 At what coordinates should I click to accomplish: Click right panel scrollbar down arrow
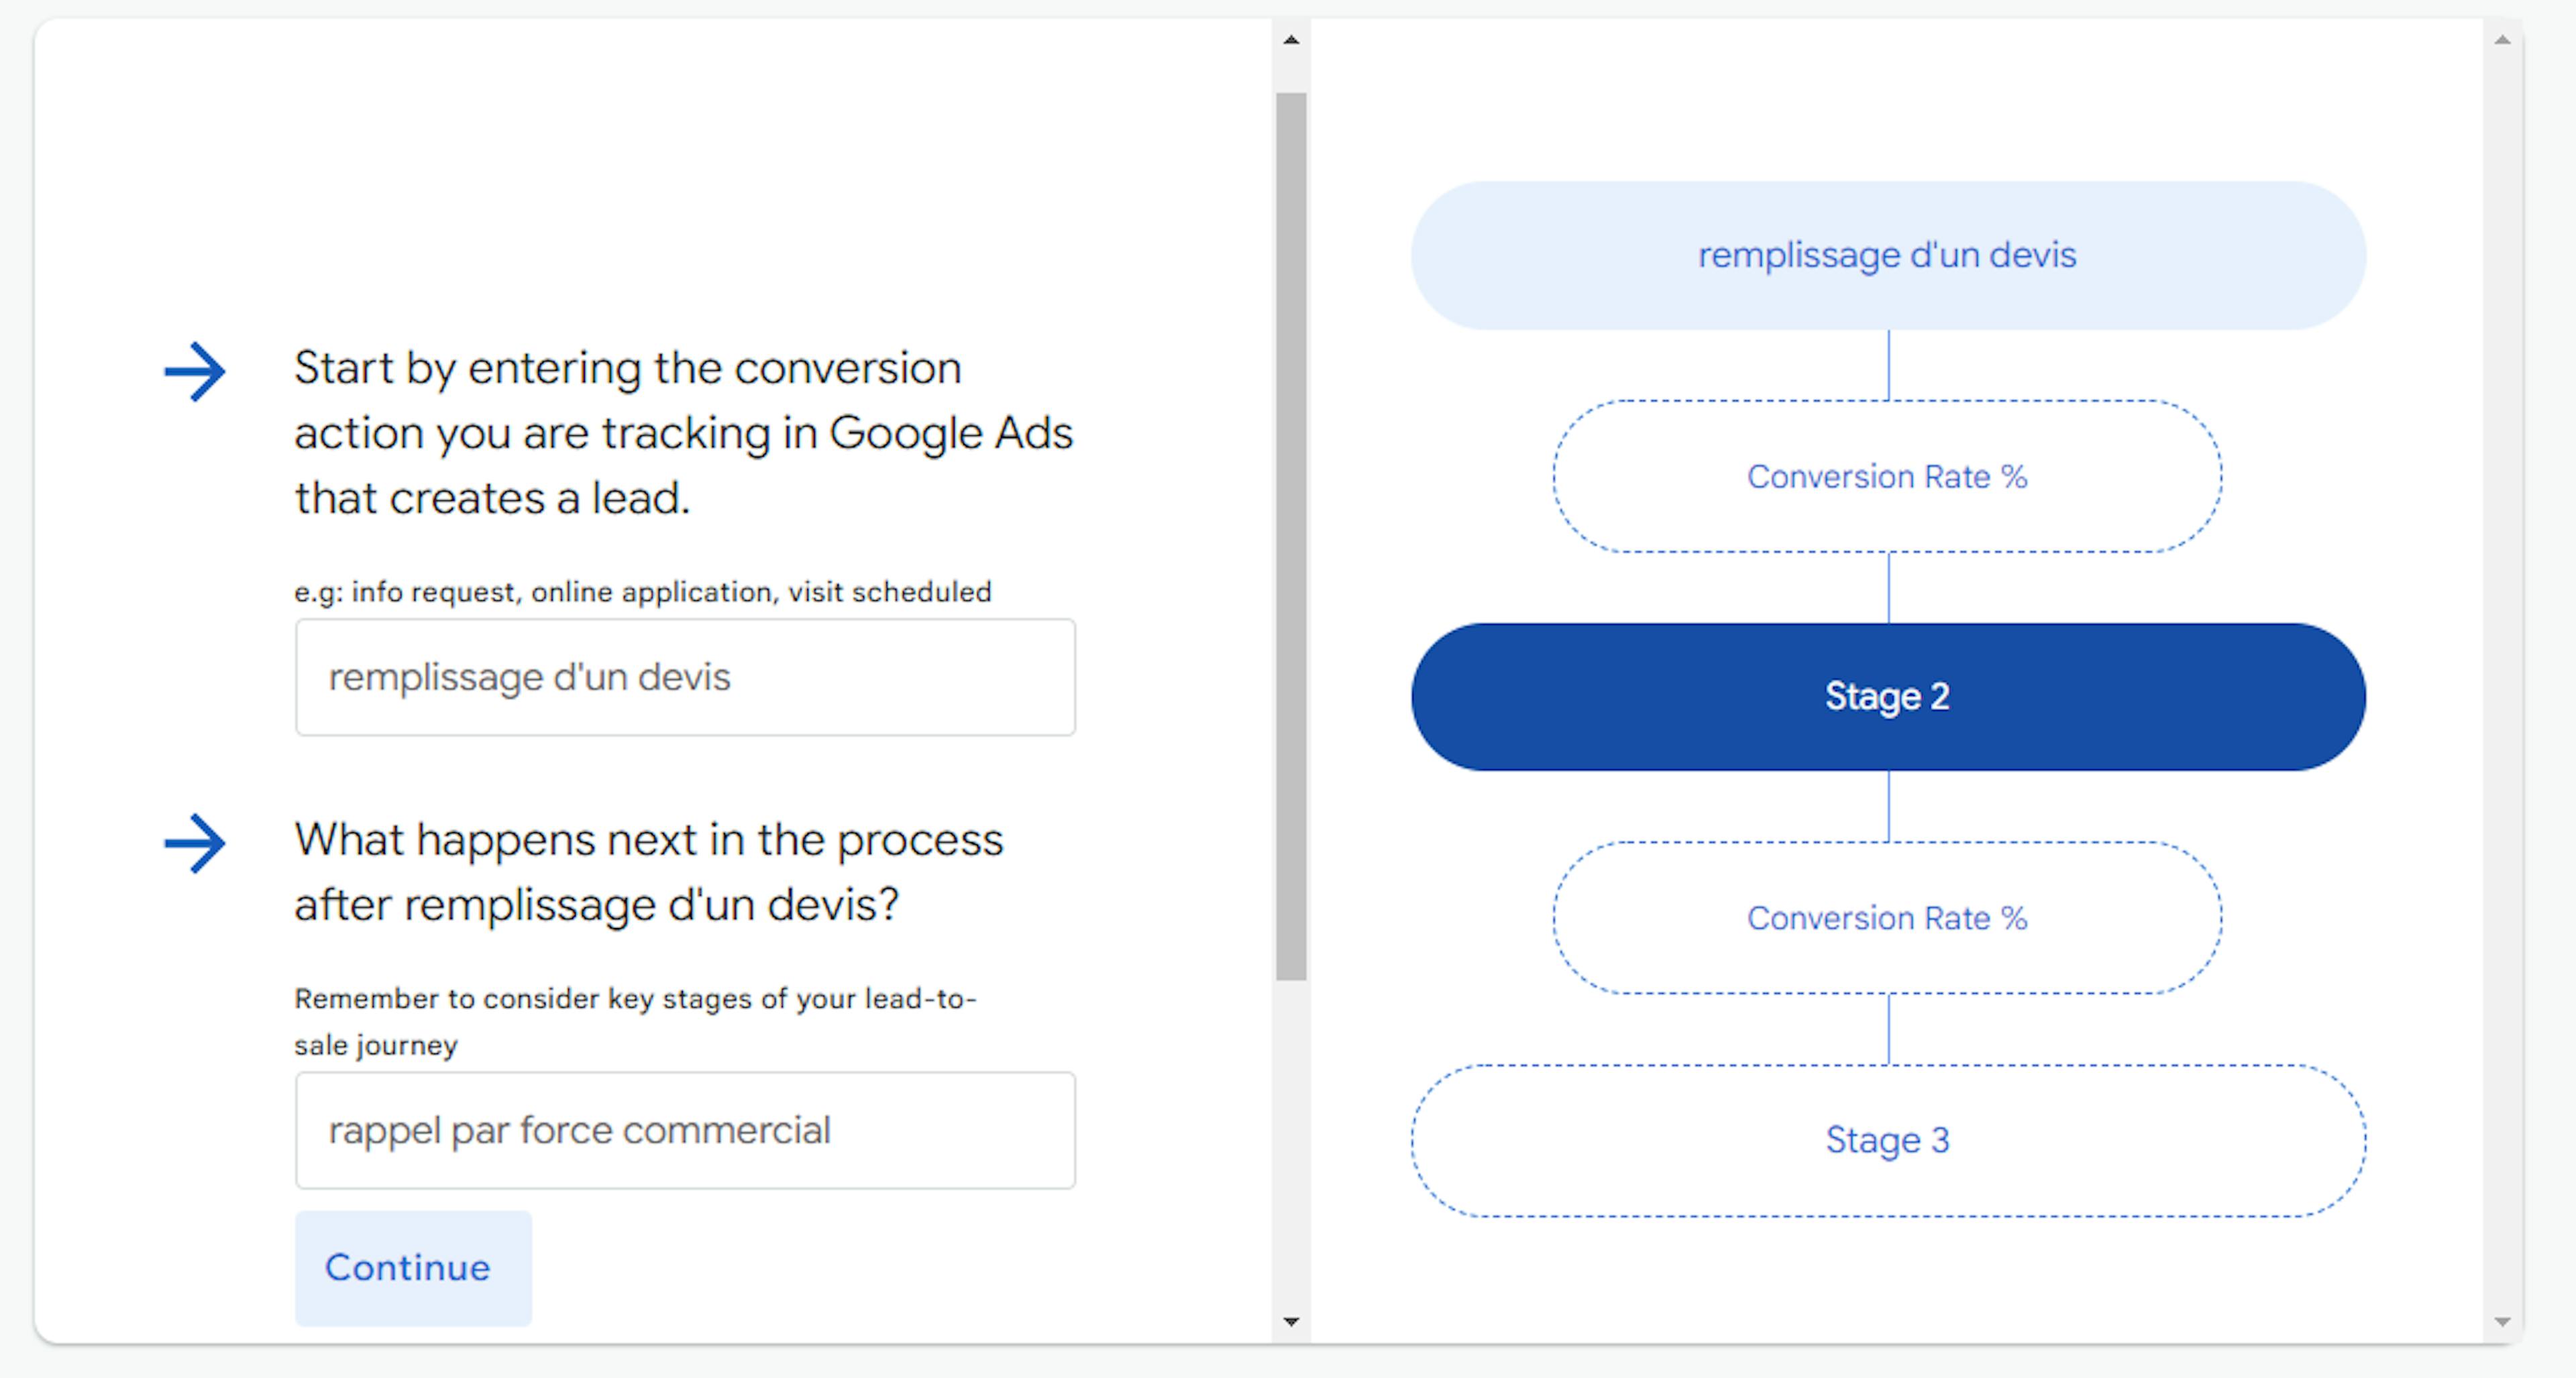pyautogui.click(x=2502, y=1321)
